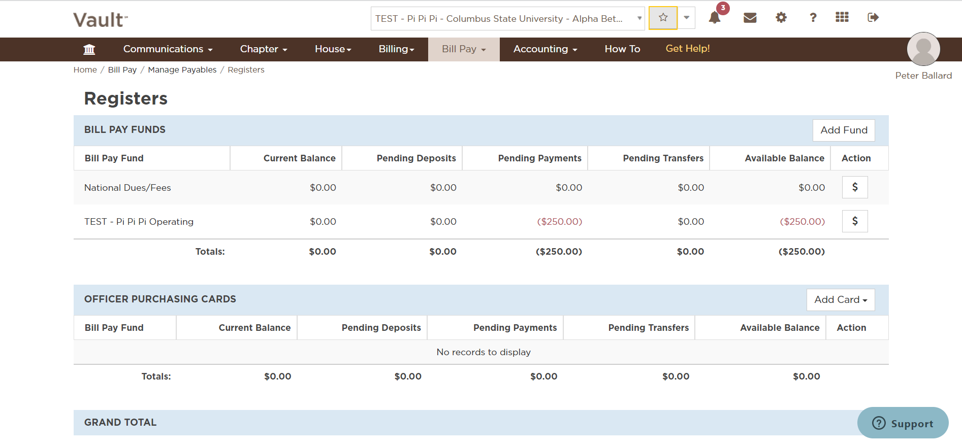Click dollar action for National Dues/Fees

(854, 187)
